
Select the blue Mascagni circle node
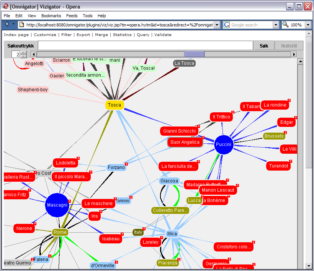pos(57,205)
